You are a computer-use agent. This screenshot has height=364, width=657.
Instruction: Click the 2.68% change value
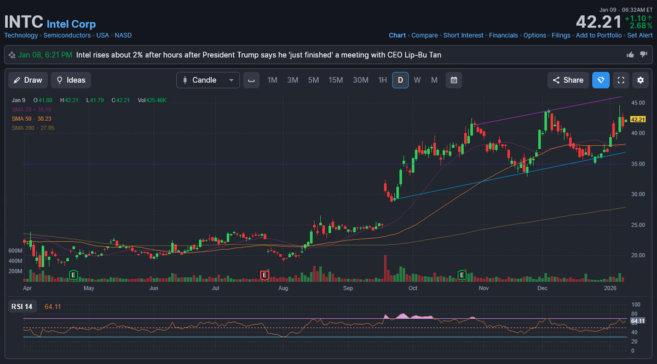tap(641, 26)
